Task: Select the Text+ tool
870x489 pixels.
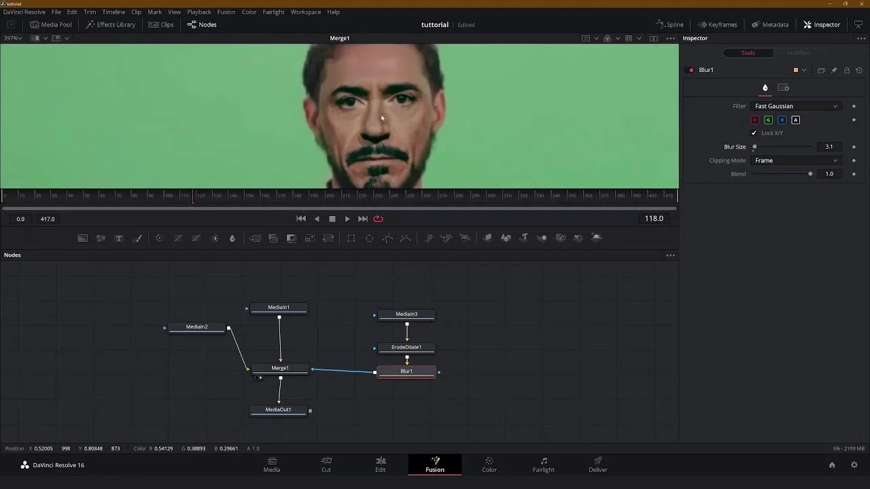Action: (x=118, y=238)
